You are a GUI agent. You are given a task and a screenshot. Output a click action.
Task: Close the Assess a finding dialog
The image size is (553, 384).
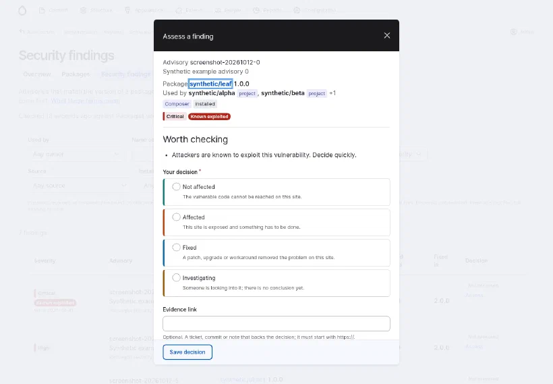[x=387, y=36]
